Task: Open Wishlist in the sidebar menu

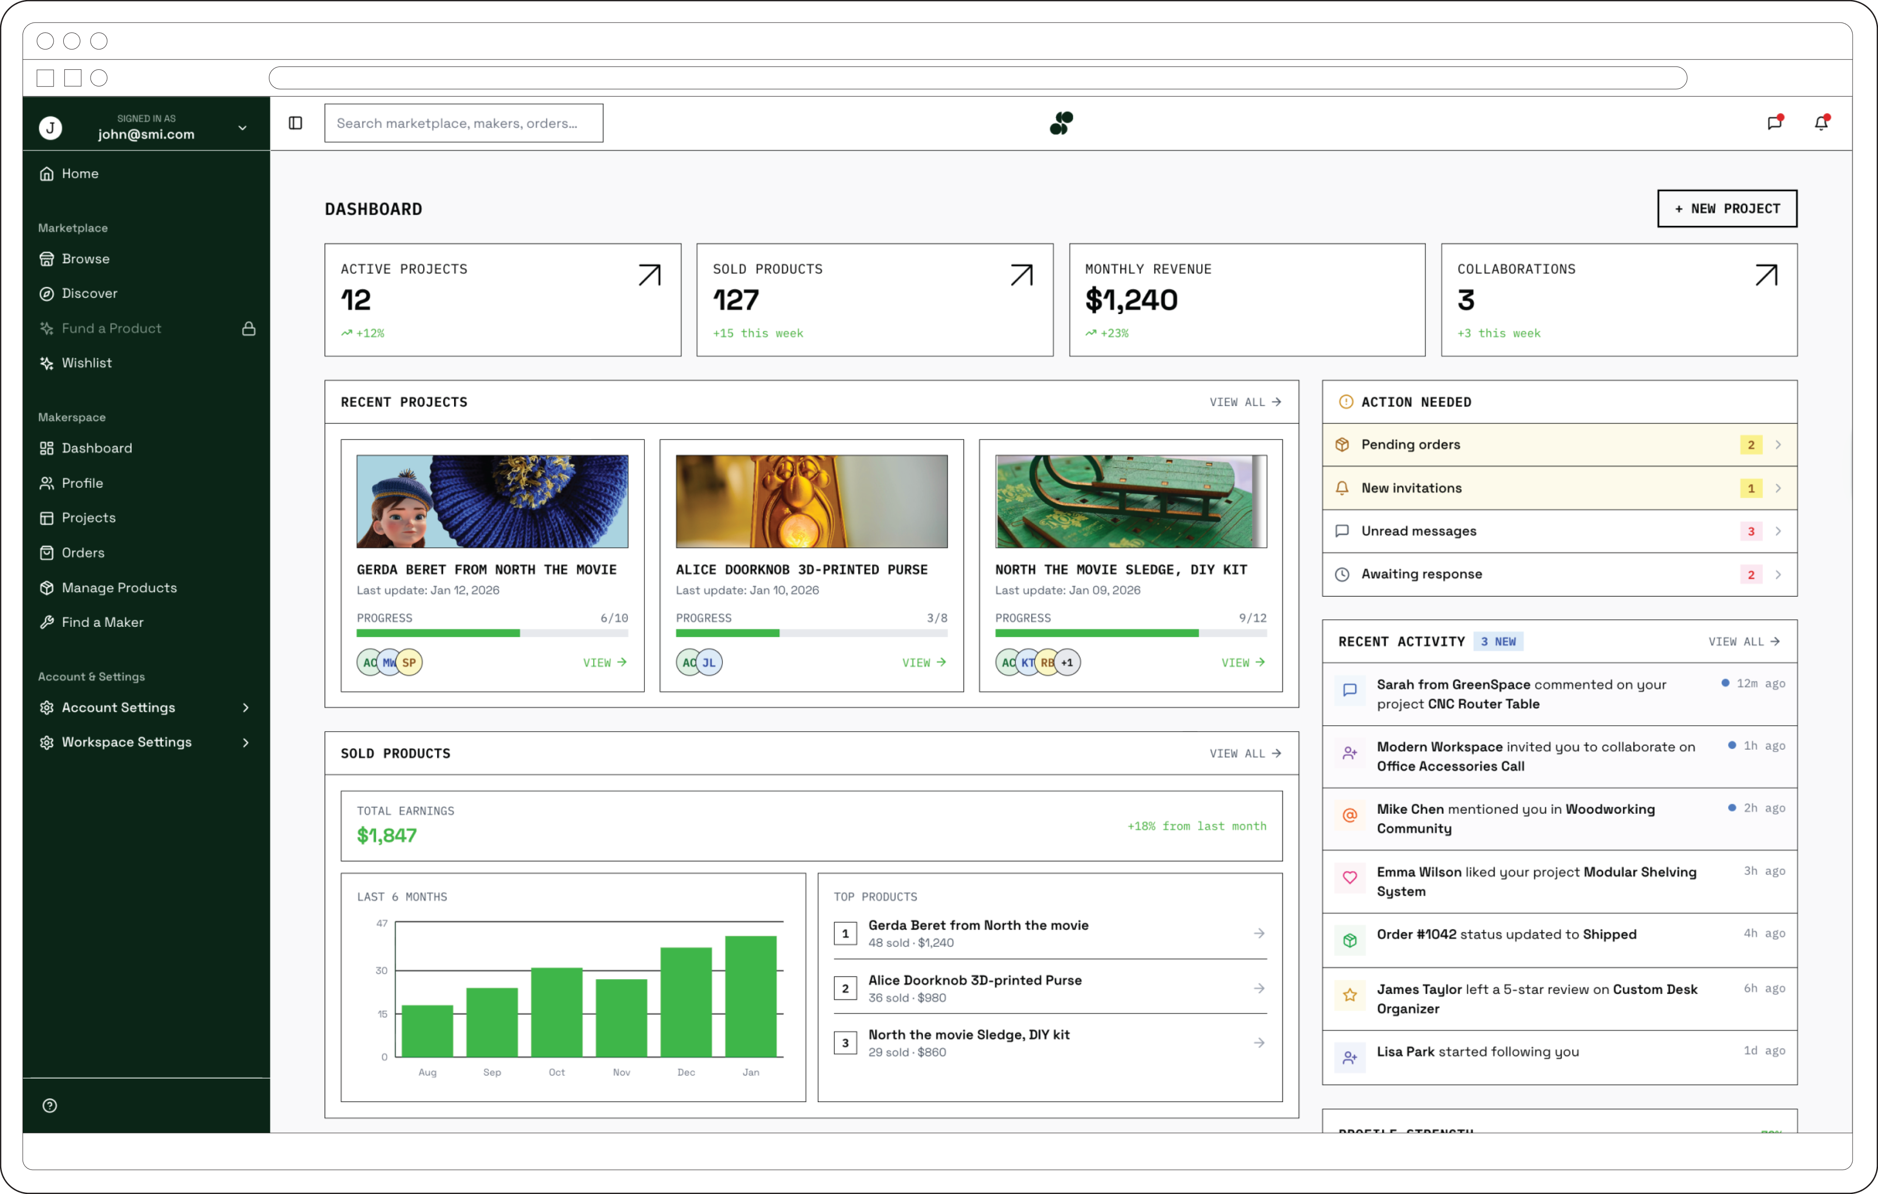Action: tap(86, 363)
